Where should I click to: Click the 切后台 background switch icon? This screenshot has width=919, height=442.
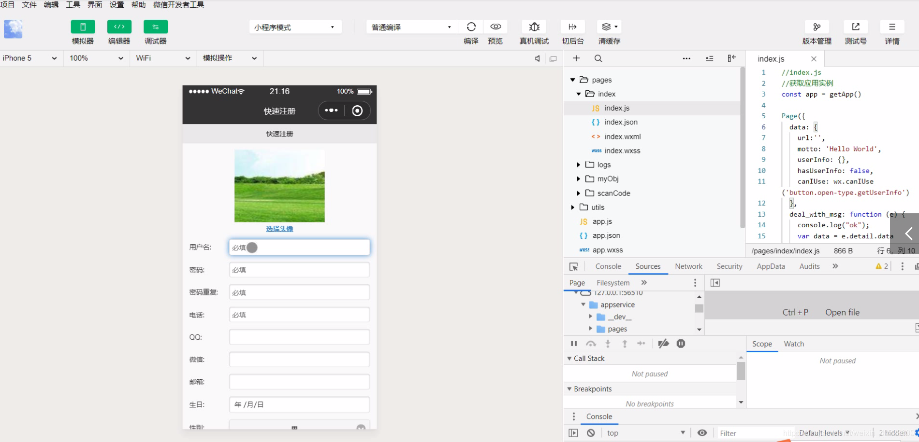(x=572, y=27)
